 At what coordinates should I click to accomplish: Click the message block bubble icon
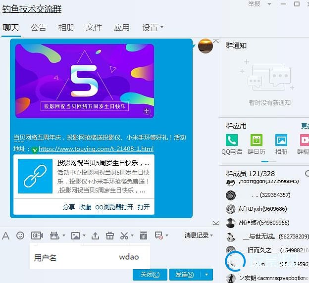159,236
